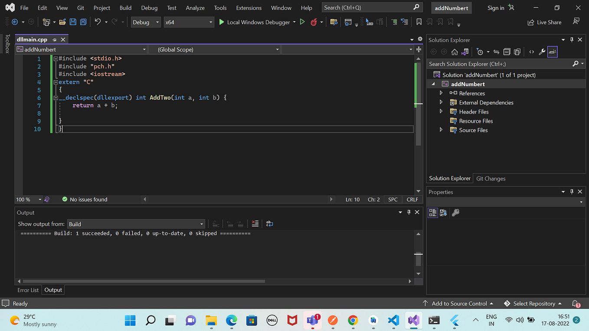The width and height of the screenshot is (589, 331).
Task: Open the addNumbert project scope dropdown
Action: [82, 49]
